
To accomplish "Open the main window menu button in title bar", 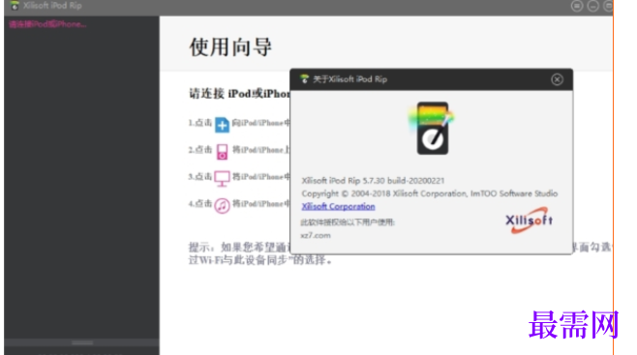I will coord(576,6).
